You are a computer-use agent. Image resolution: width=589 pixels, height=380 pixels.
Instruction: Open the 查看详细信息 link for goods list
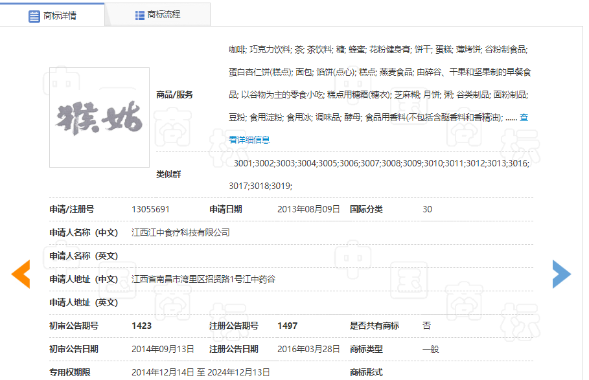[249, 139]
